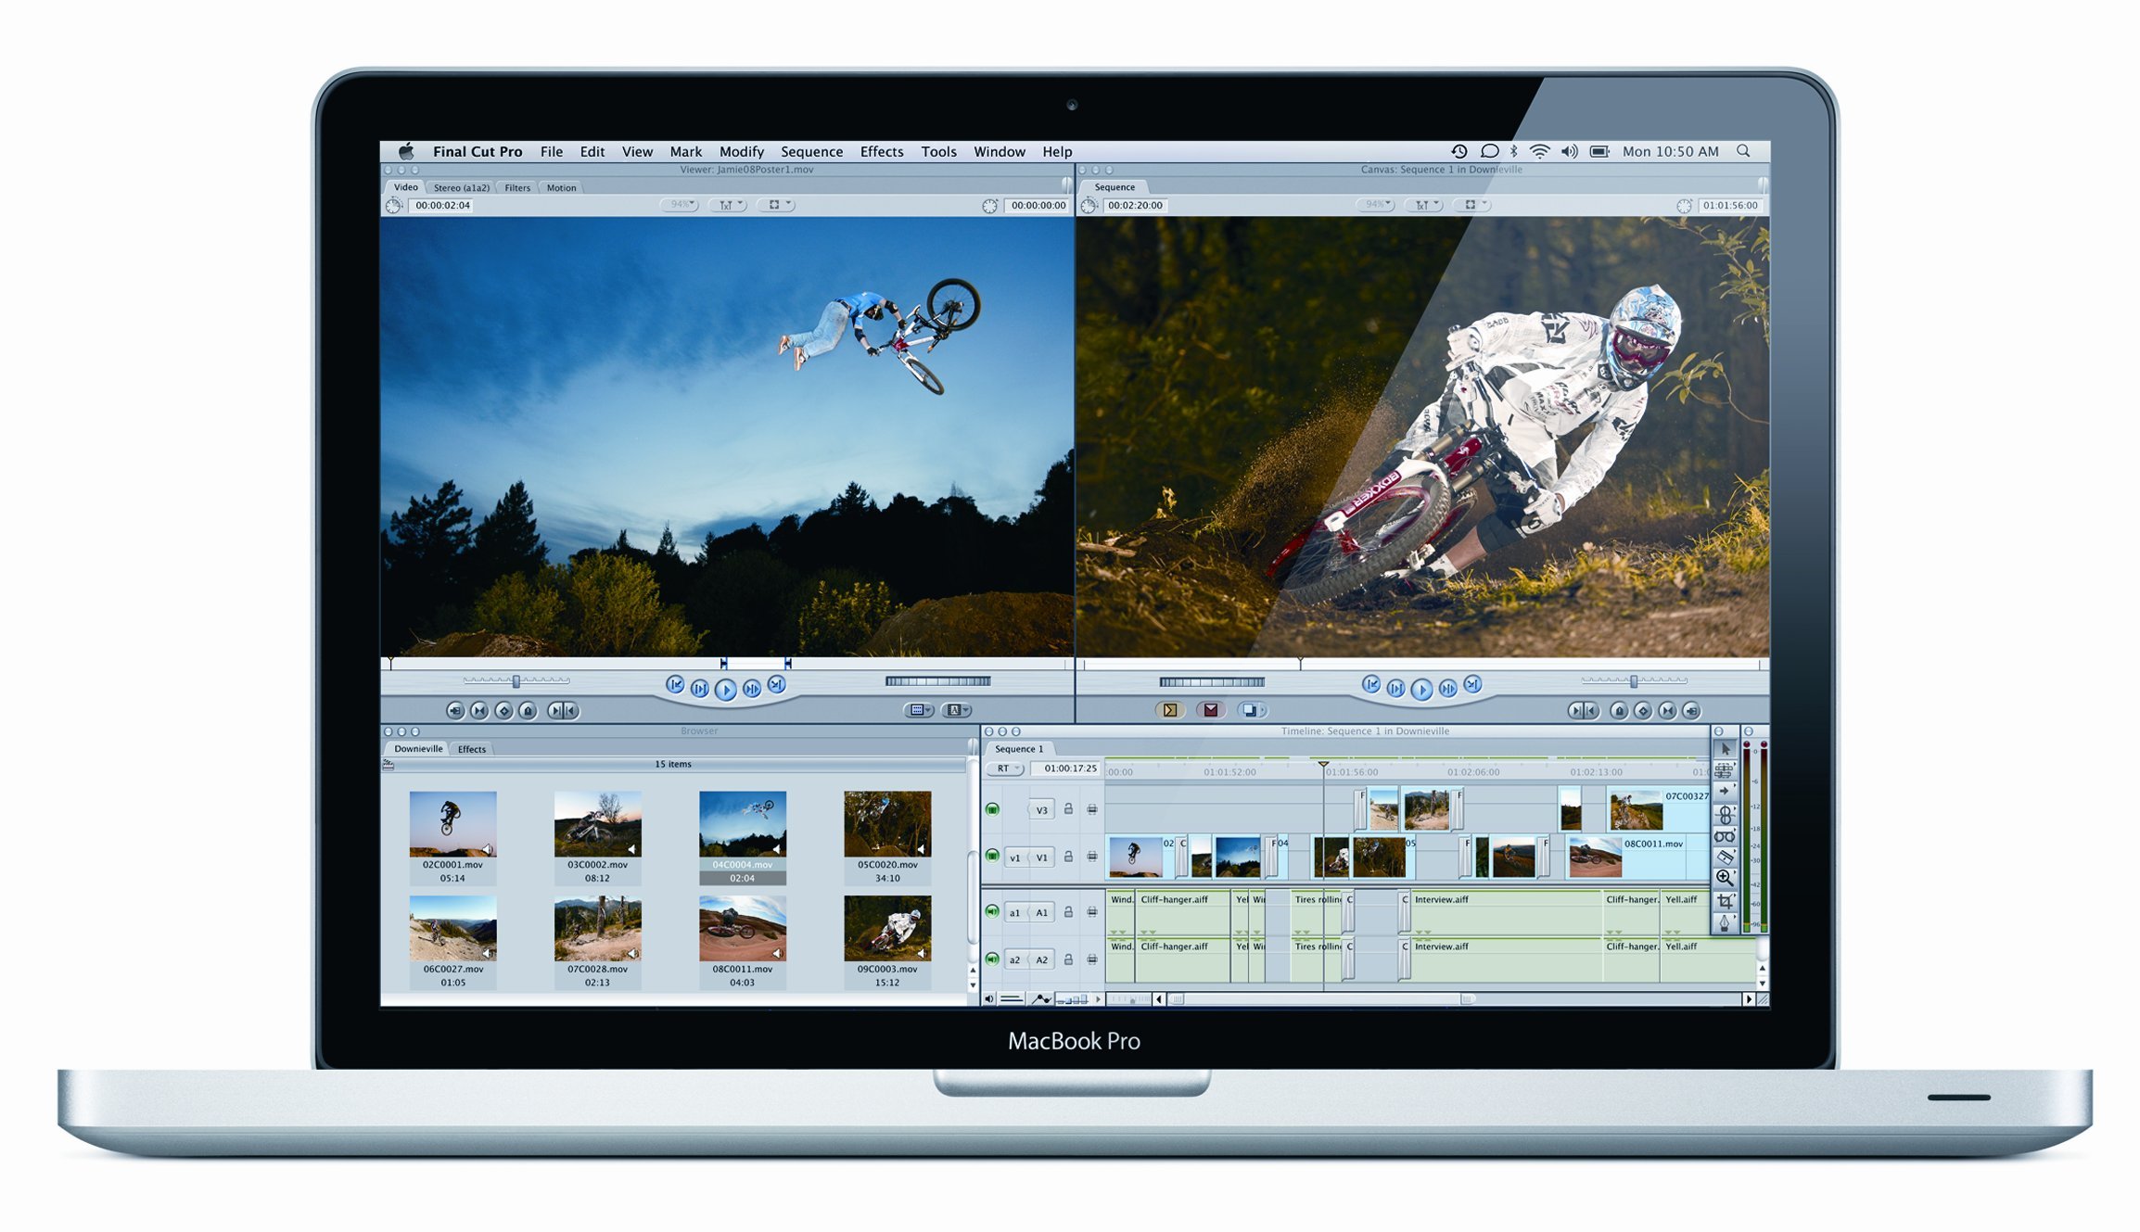The image size is (2140, 1232).
Task: Select the Crop tool in tool palette
Action: 1724,900
